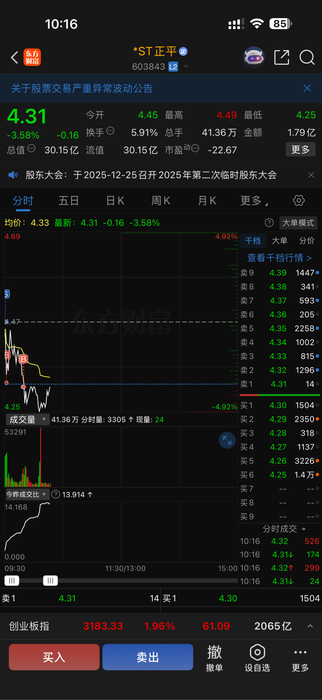Dismiss the 股东大会 notice row
Viewport: 322px width, 700px height.
point(311,175)
